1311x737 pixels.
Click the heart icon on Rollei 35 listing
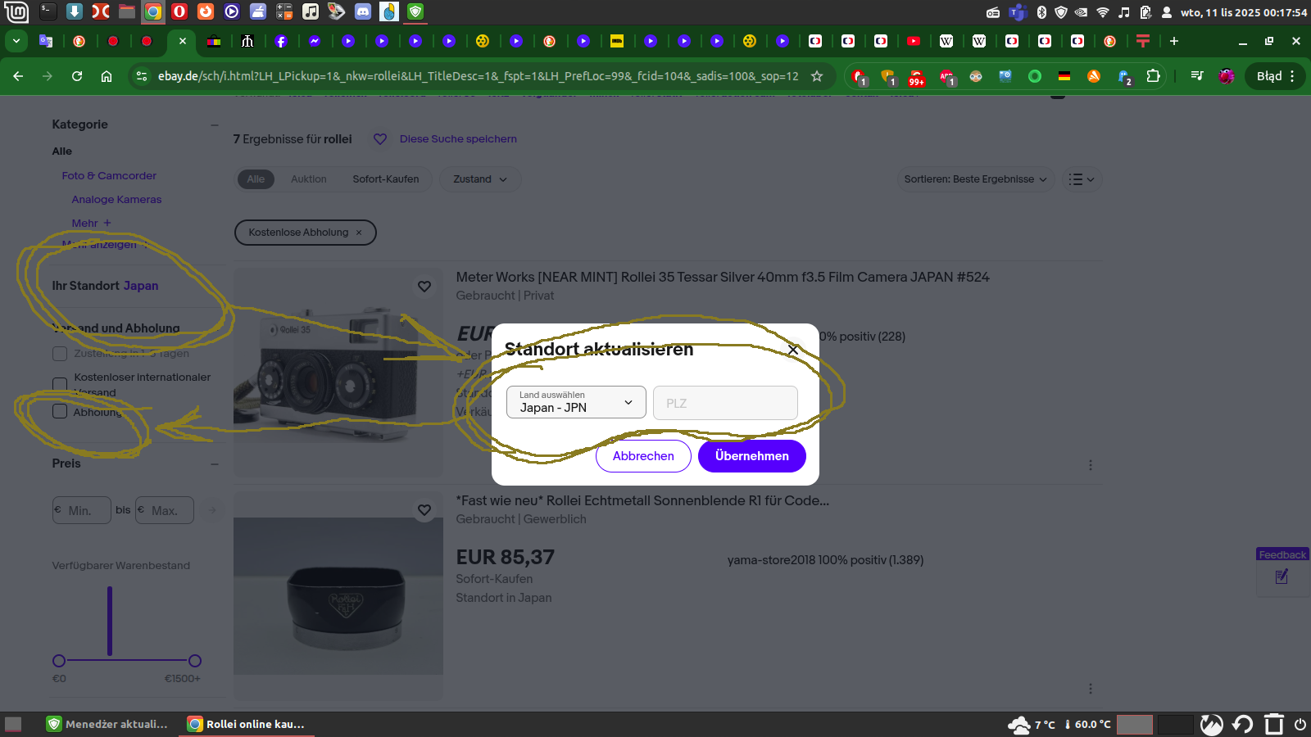point(424,287)
